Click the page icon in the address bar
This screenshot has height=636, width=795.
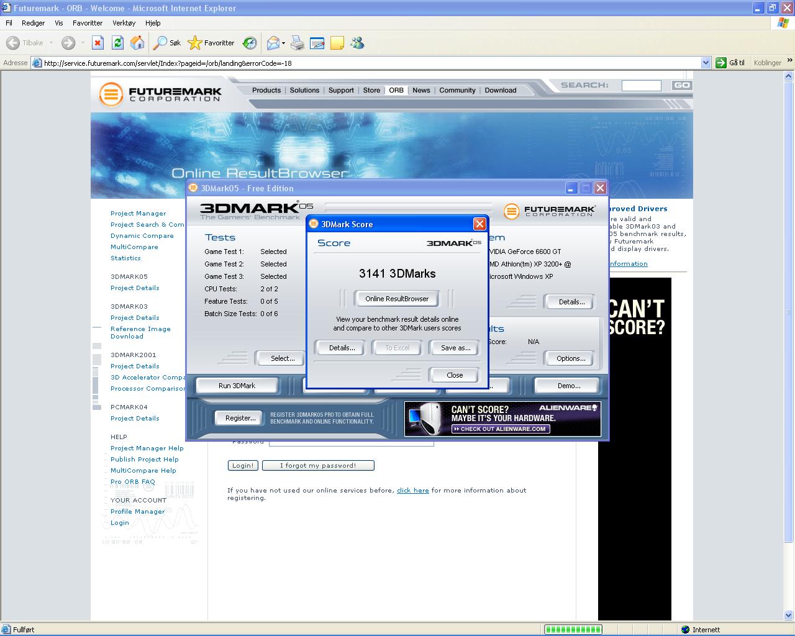[x=37, y=63]
